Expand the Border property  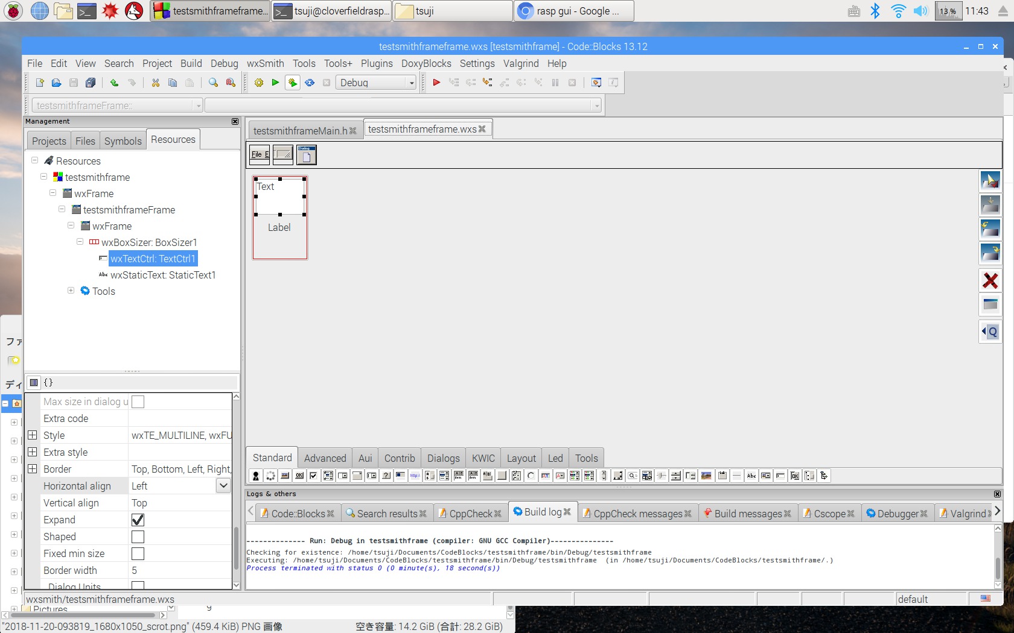pyautogui.click(x=33, y=468)
